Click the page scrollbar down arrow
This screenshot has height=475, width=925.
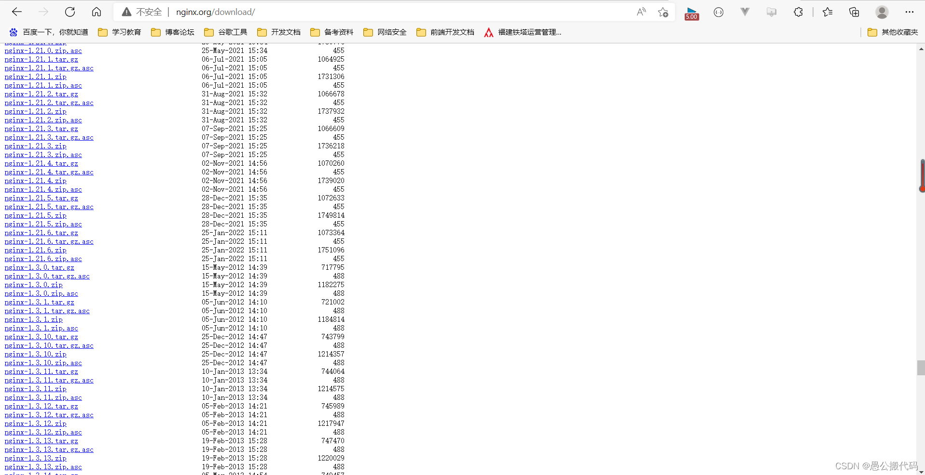pyautogui.click(x=921, y=471)
